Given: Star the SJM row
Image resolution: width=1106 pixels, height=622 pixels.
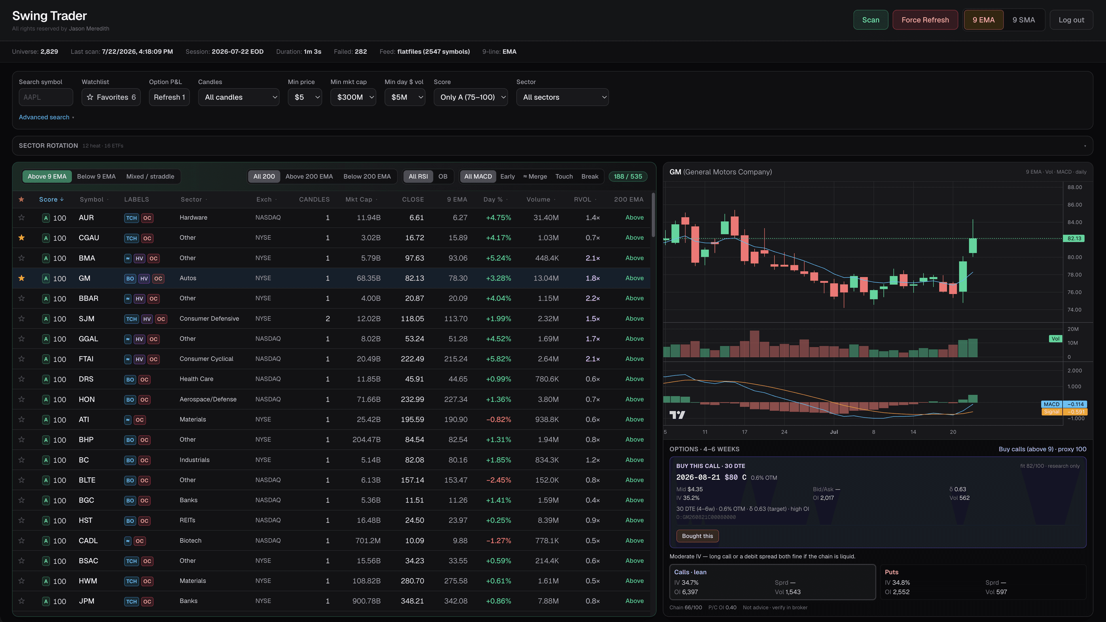Looking at the screenshot, I should 22,318.
